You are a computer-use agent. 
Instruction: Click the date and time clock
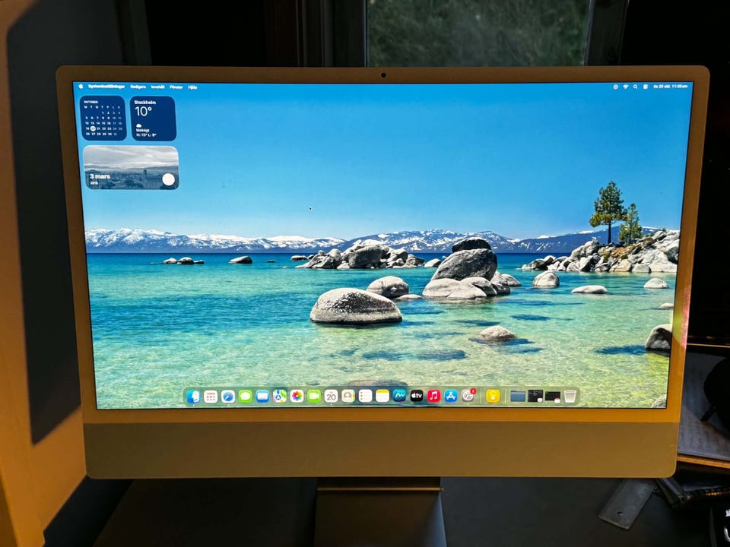point(670,87)
